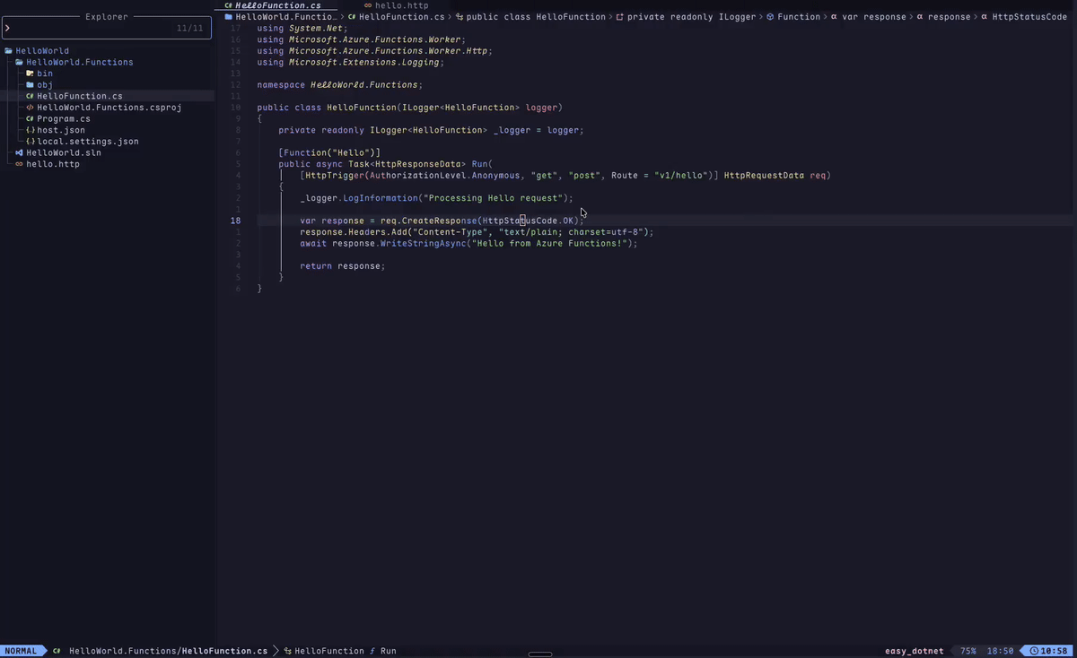The image size is (1077, 658).
Task: Open HelloWorld.Functions.csproj file
Action: point(109,108)
